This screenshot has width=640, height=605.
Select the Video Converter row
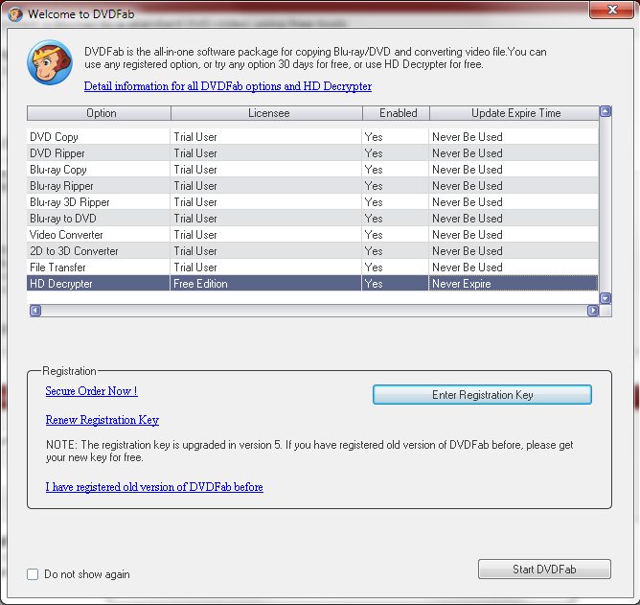312,235
